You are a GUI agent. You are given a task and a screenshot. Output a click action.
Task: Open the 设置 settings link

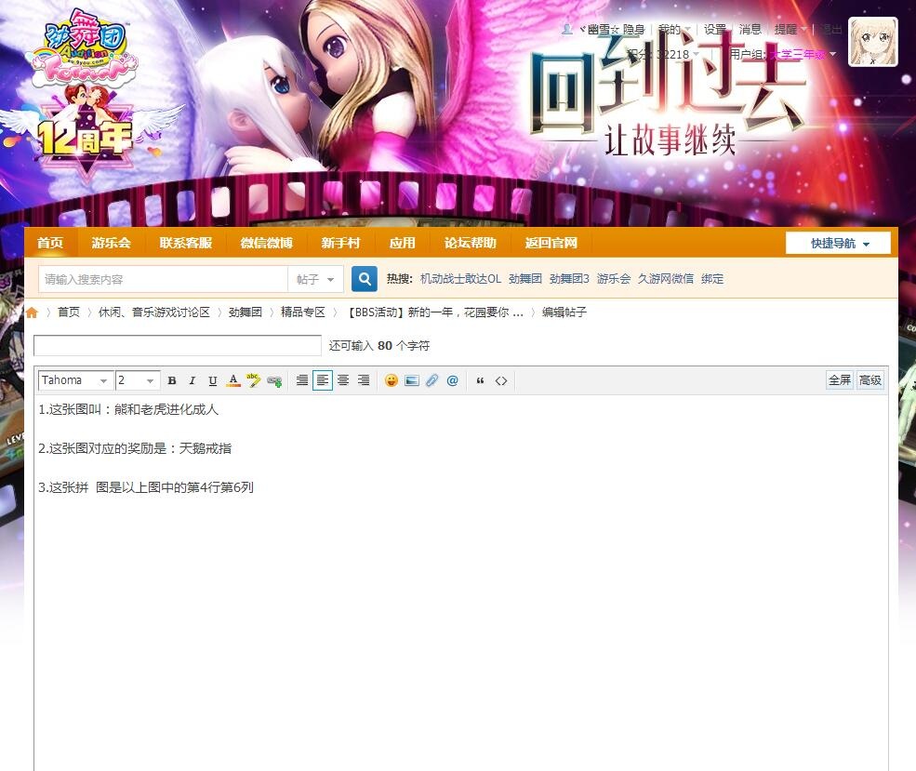click(714, 29)
